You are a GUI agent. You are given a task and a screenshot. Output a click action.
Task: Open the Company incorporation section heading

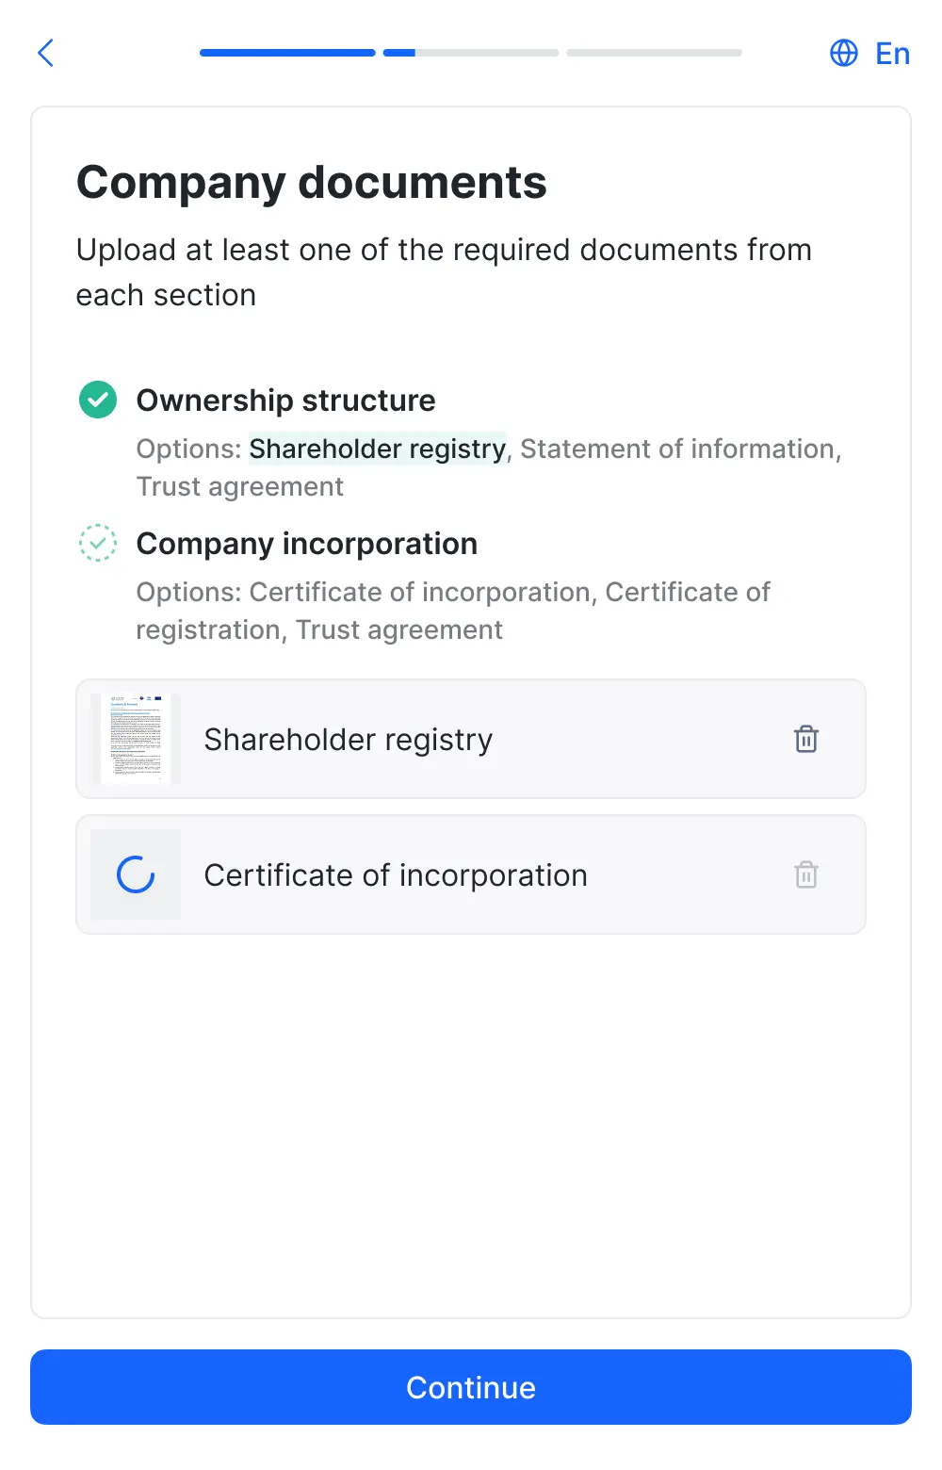307,543
